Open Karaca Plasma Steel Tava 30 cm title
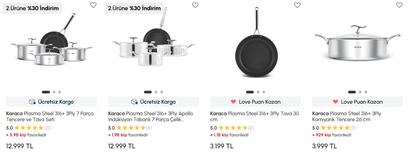The height and width of the screenshot is (157, 411). click(x=254, y=116)
